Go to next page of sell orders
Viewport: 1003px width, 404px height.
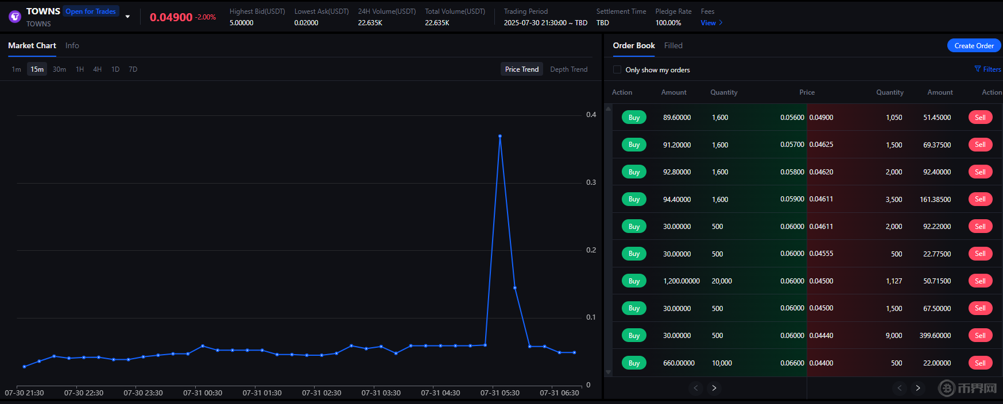[x=918, y=388]
